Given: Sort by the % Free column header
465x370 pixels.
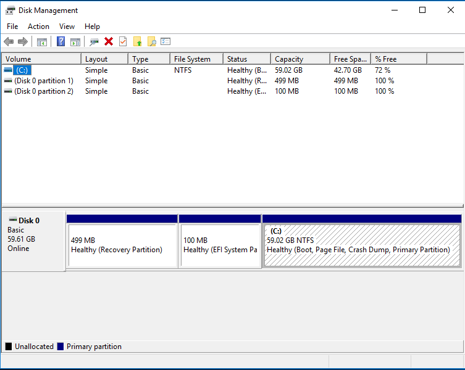Looking at the screenshot, I should (399, 59).
